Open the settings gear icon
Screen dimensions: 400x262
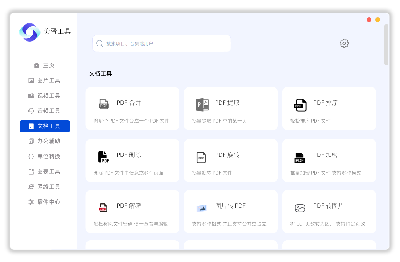pos(344,43)
